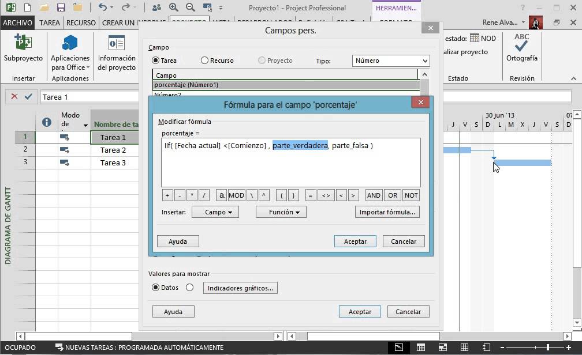This screenshot has width=582, height=355.
Task: Open Aplicaciones para Office
Action: click(x=70, y=52)
